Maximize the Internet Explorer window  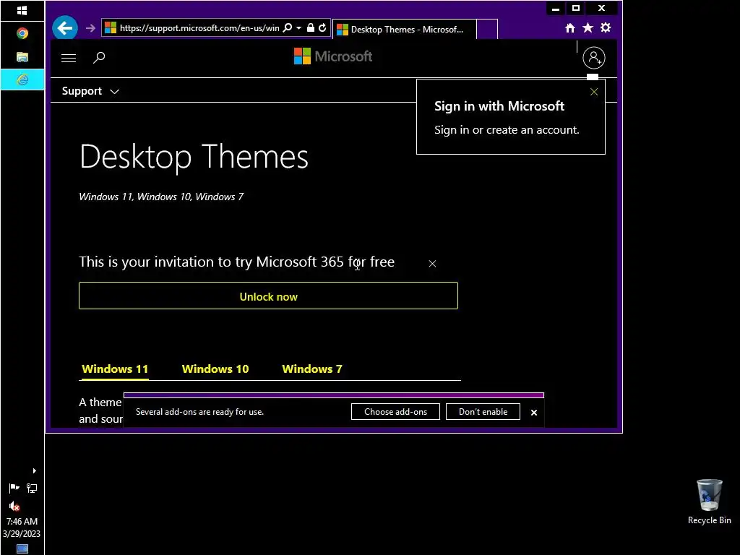pos(576,9)
